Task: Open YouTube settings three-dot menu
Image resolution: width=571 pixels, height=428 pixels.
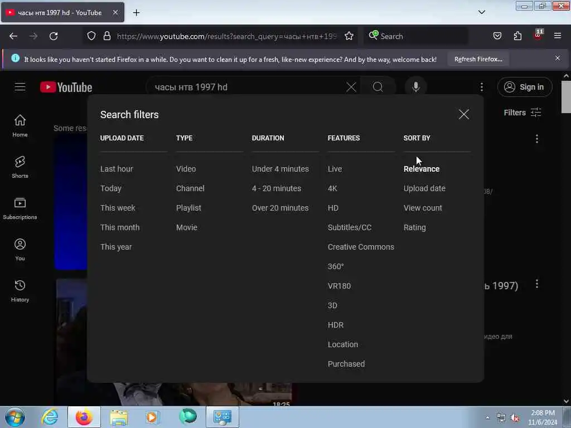Action: click(x=481, y=87)
